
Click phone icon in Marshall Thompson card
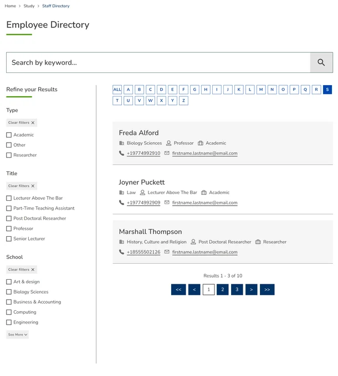tap(121, 252)
